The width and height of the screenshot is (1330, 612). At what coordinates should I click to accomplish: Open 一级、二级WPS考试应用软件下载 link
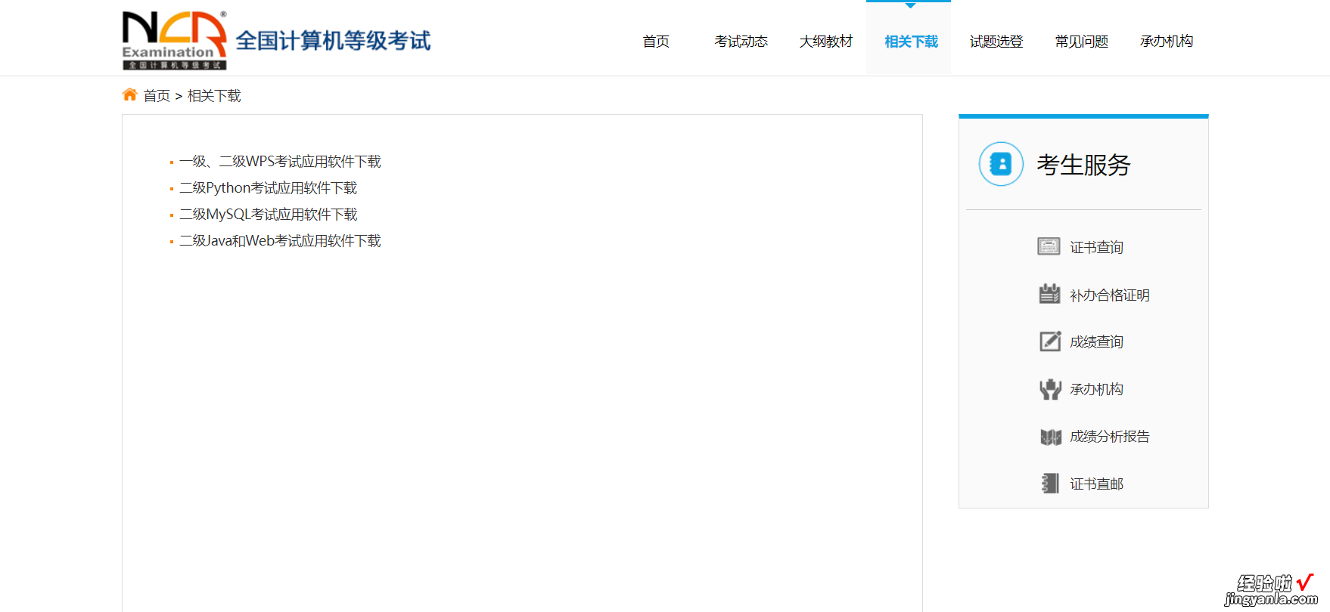click(280, 162)
